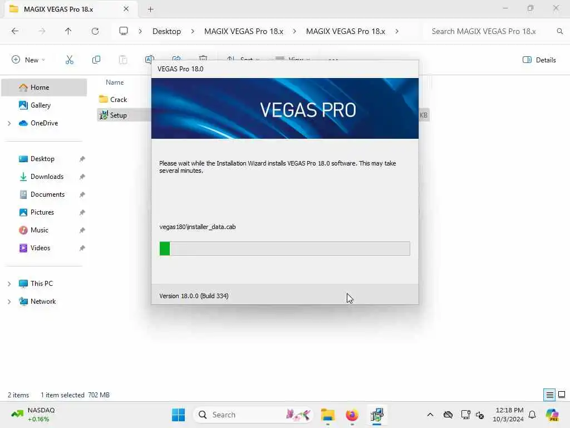Refresh the current folder view

(95, 31)
